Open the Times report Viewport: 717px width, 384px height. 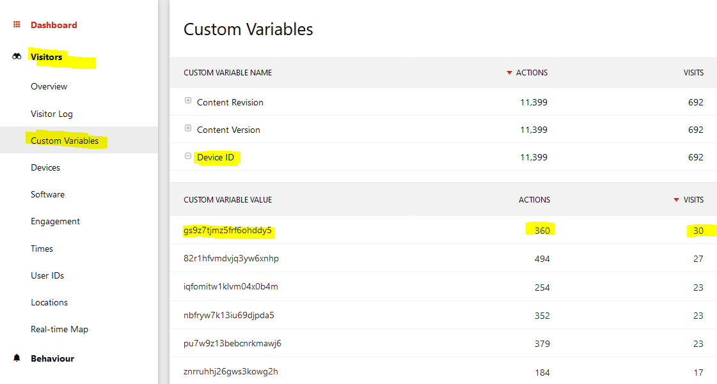coord(42,249)
